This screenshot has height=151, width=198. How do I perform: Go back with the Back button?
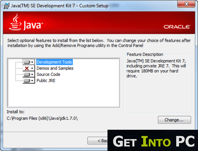(98, 141)
